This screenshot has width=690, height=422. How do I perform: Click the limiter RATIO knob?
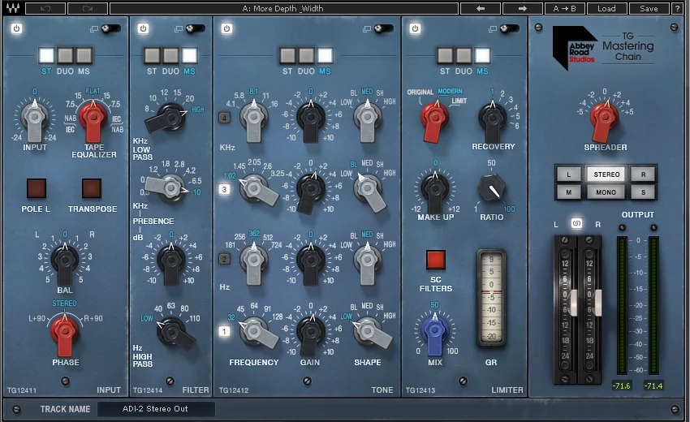[x=492, y=188]
